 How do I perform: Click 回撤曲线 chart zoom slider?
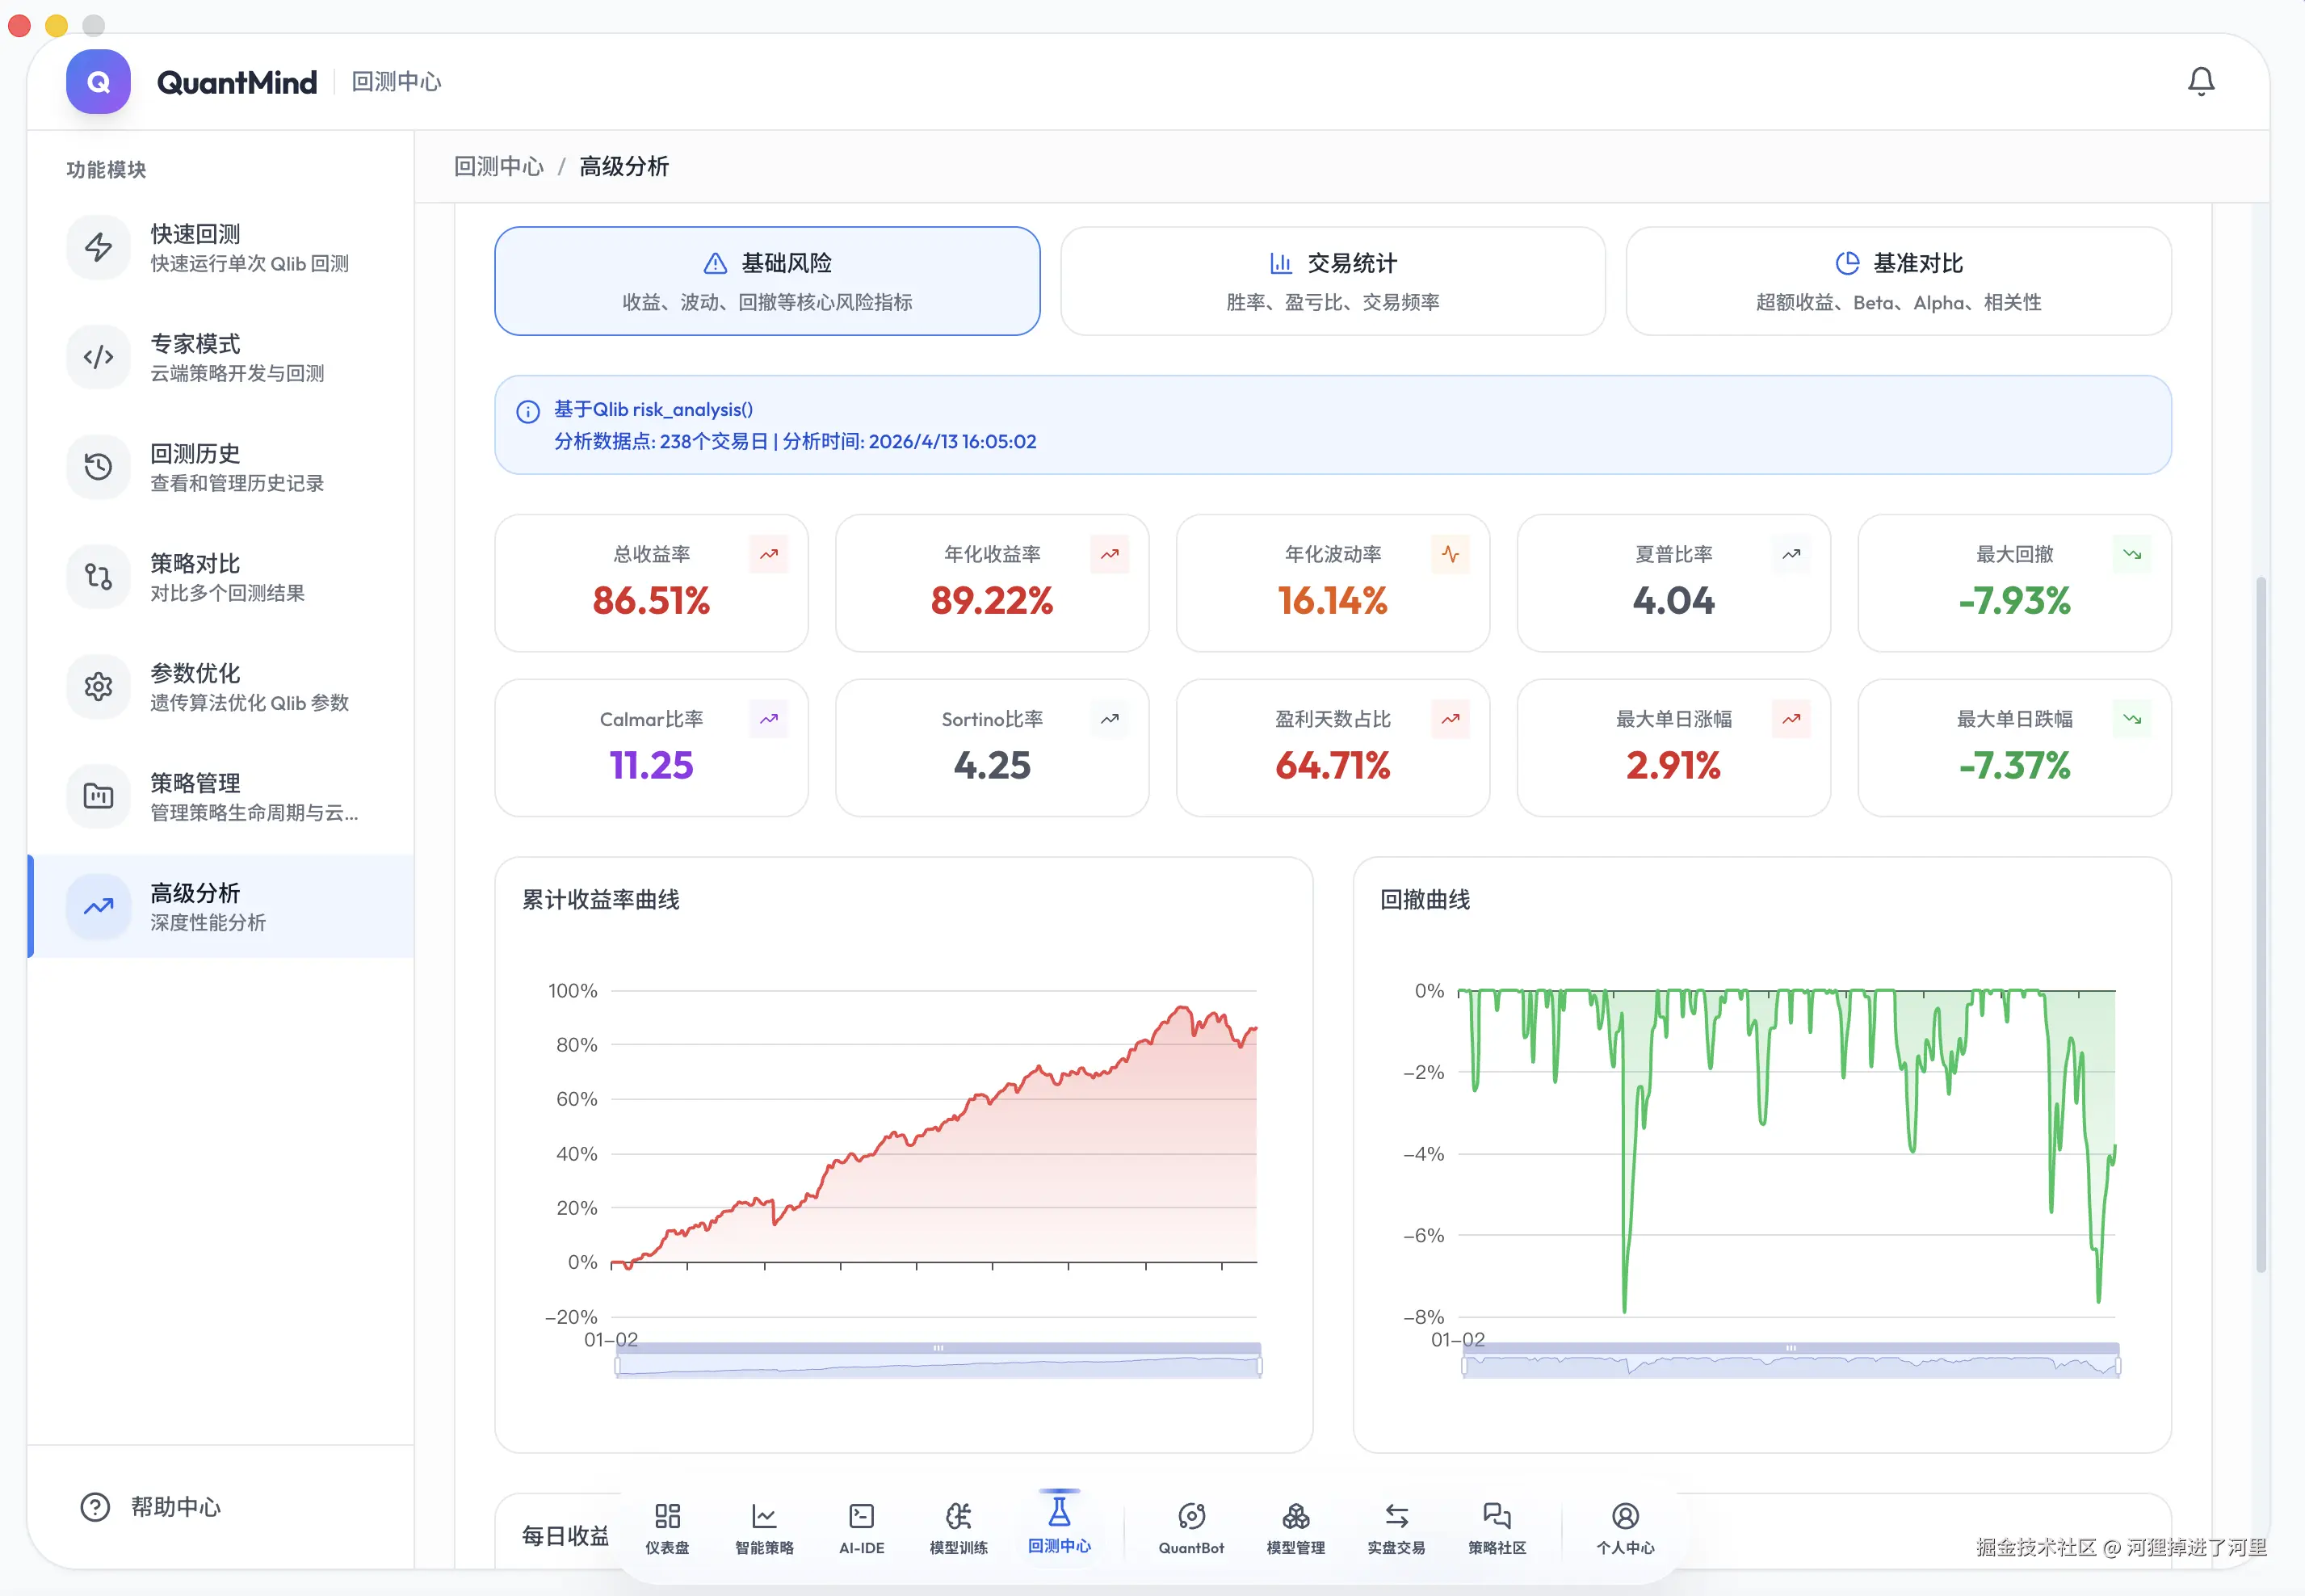point(1790,1363)
